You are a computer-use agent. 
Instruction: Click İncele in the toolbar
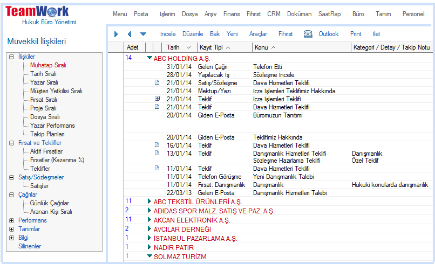(x=168, y=34)
